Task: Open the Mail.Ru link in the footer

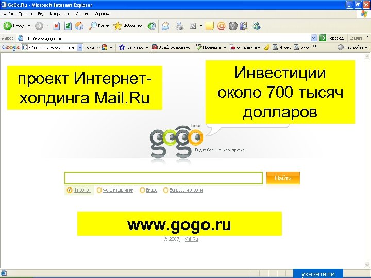Action: [191, 239]
